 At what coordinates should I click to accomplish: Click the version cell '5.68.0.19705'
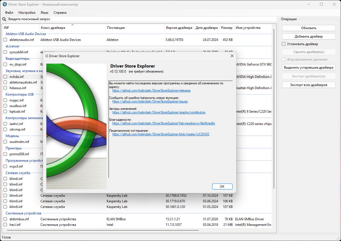coord(174,40)
